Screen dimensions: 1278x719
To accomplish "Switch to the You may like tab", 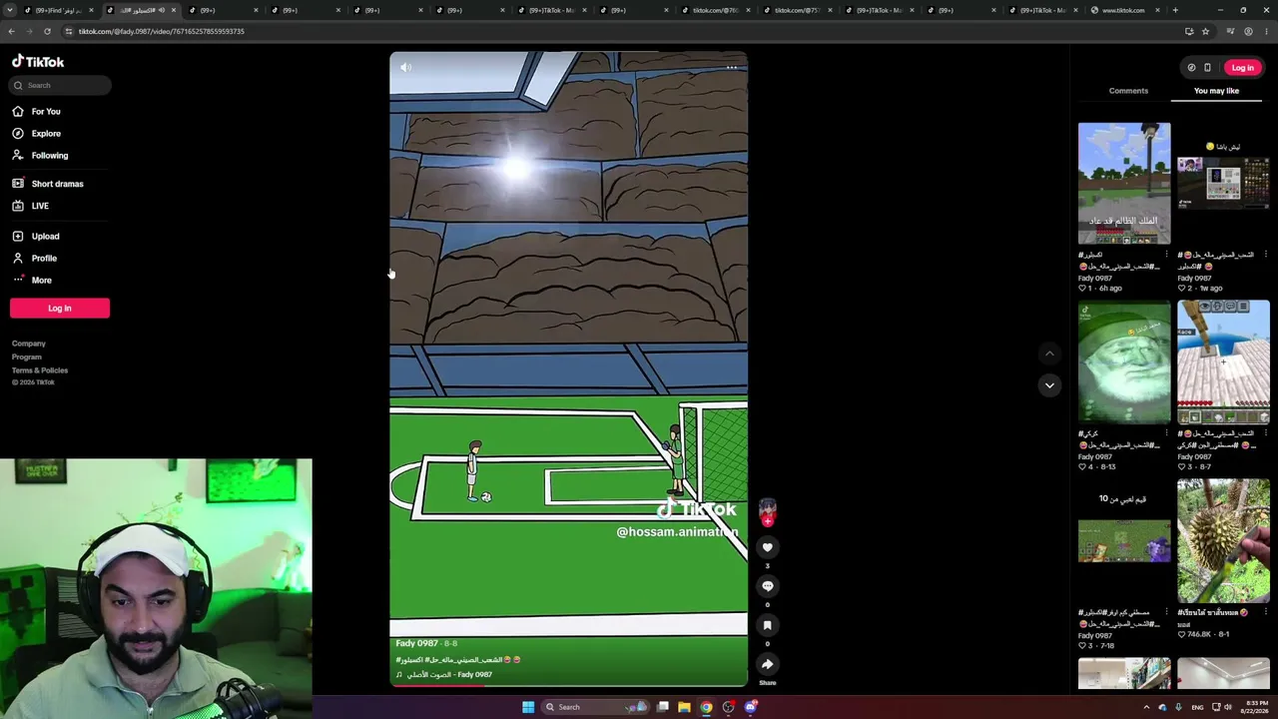I will (x=1216, y=91).
